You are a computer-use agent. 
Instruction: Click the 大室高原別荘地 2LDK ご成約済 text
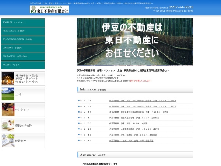[134, 118]
